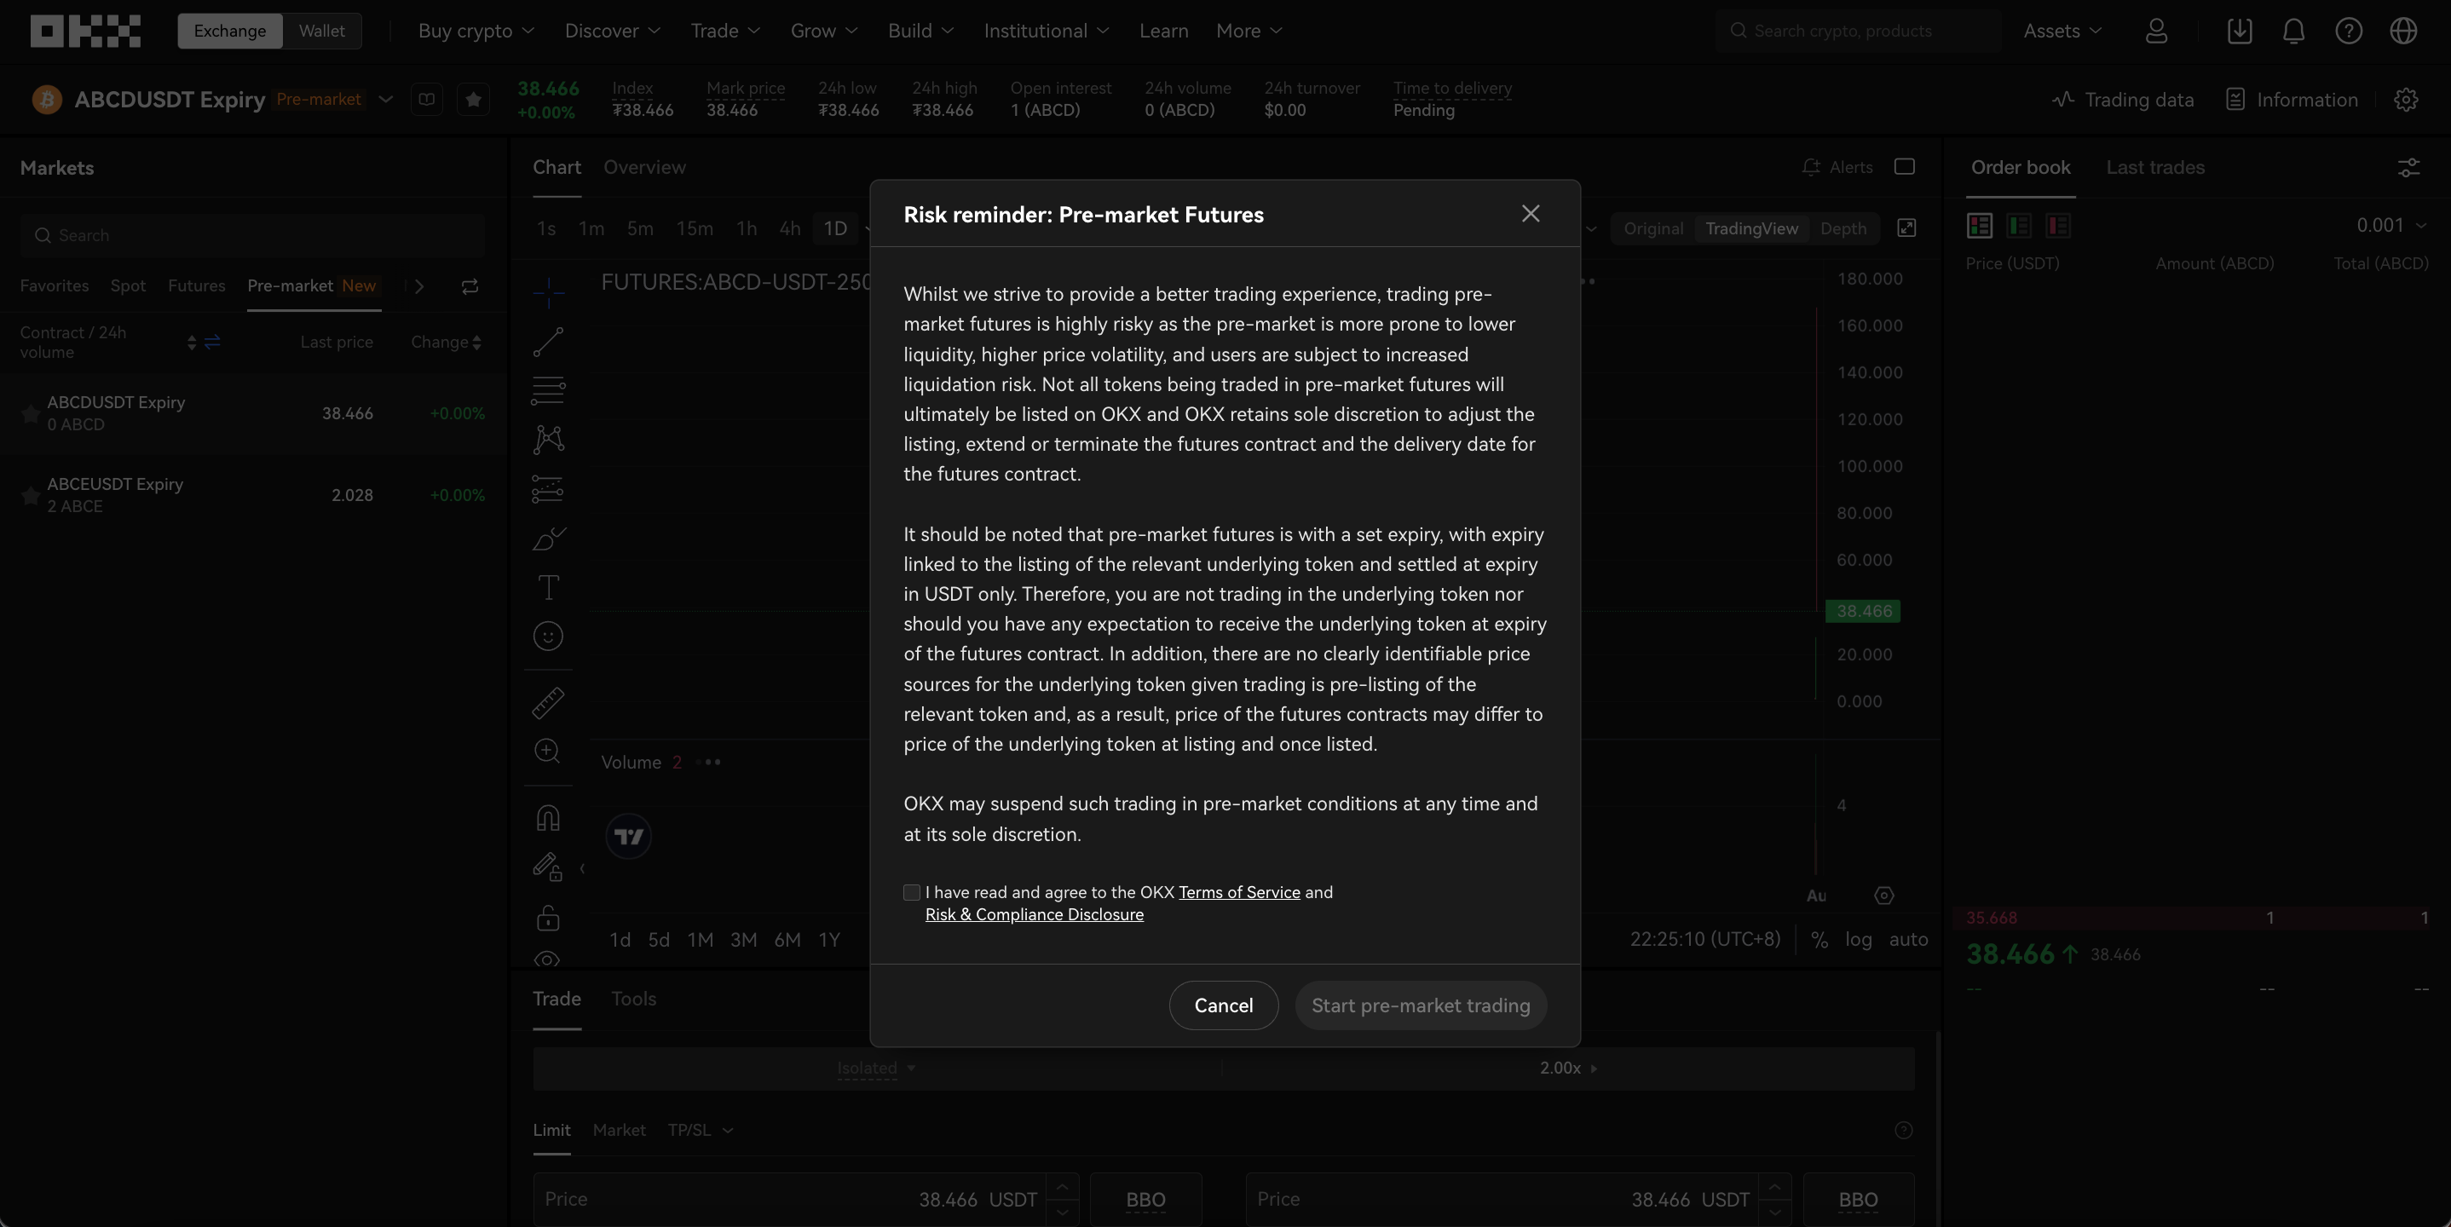Image resolution: width=2451 pixels, height=1227 pixels.
Task: Expand the Grow menu
Action: pyautogui.click(x=825, y=31)
